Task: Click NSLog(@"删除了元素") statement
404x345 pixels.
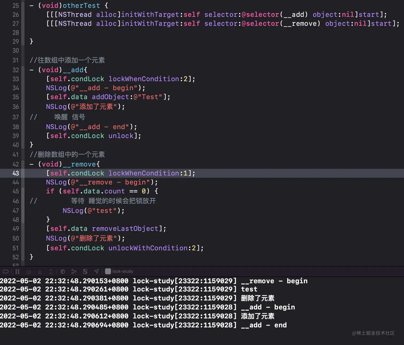Action: pos(86,238)
